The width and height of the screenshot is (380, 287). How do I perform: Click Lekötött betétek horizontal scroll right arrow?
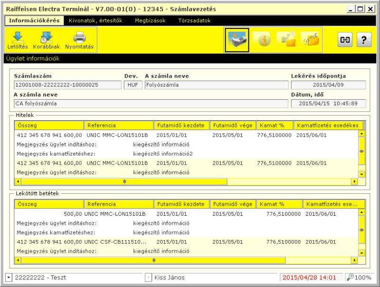[x=354, y=260]
